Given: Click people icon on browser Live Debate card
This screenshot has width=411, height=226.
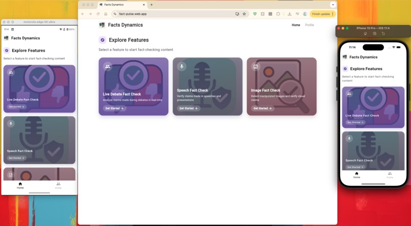Looking at the screenshot, I should (x=108, y=67).
